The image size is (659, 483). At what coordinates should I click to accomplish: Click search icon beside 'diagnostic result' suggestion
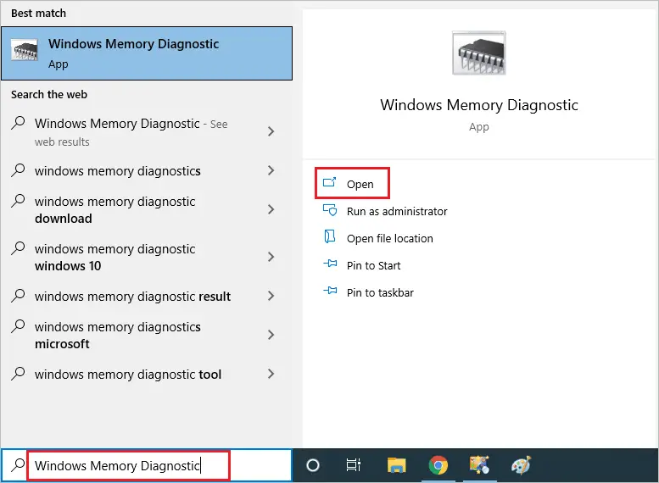pos(18,296)
